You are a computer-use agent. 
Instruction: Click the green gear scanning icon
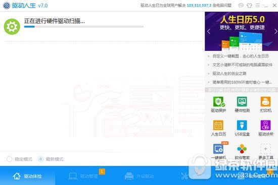tap(12, 27)
